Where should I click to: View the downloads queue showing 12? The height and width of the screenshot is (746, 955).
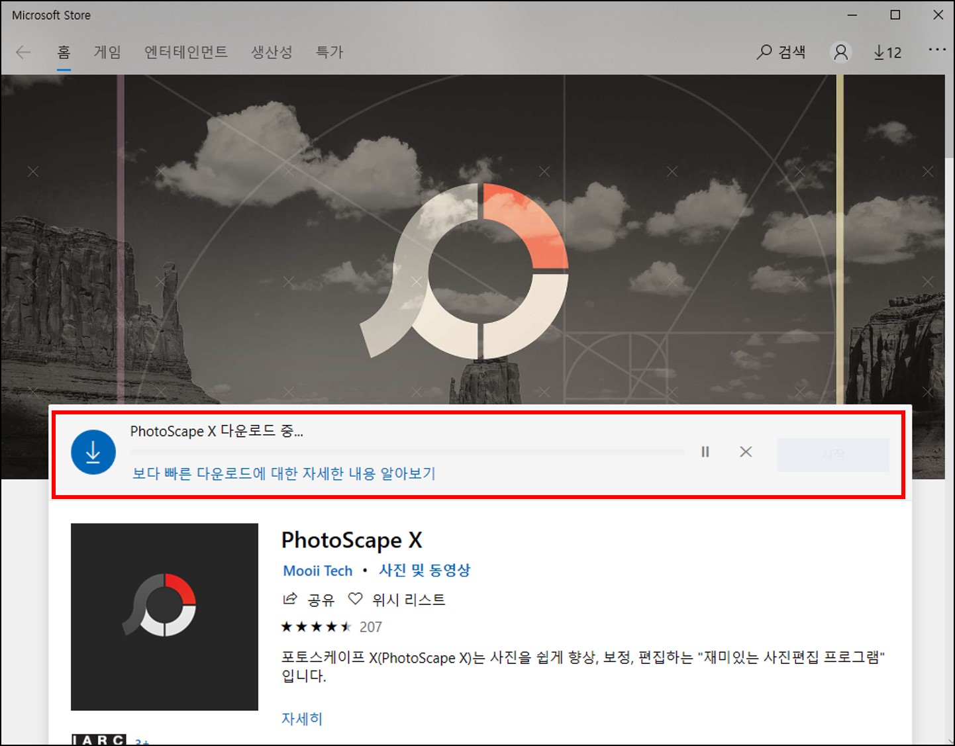pyautogui.click(x=887, y=52)
